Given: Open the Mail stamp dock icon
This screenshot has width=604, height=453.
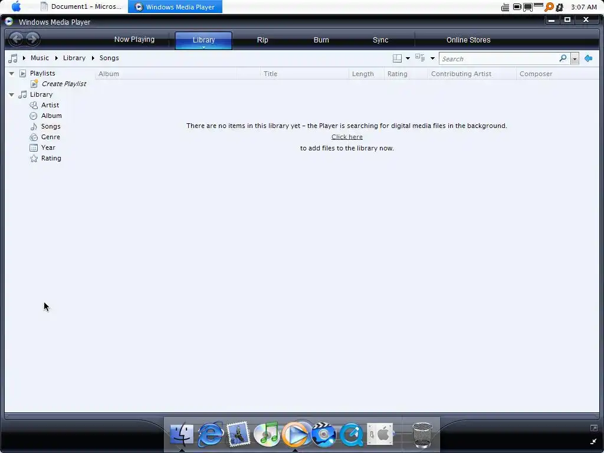Looking at the screenshot, I should (x=238, y=434).
